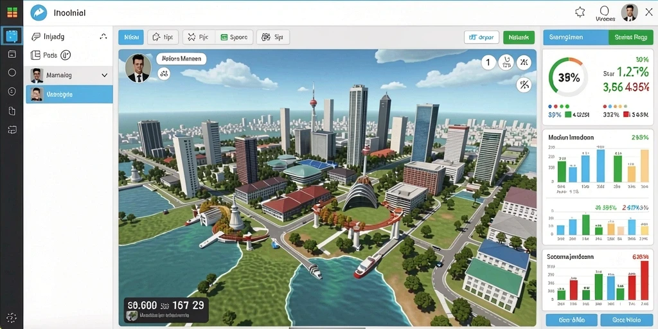Expand the Mamaiog dropdown chevron
The width and height of the screenshot is (658, 329).
105,76
